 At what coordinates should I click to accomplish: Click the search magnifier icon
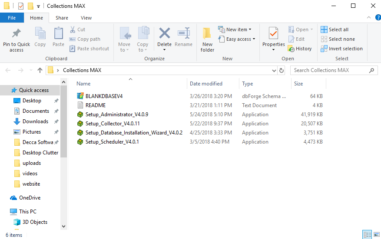click(x=371, y=70)
